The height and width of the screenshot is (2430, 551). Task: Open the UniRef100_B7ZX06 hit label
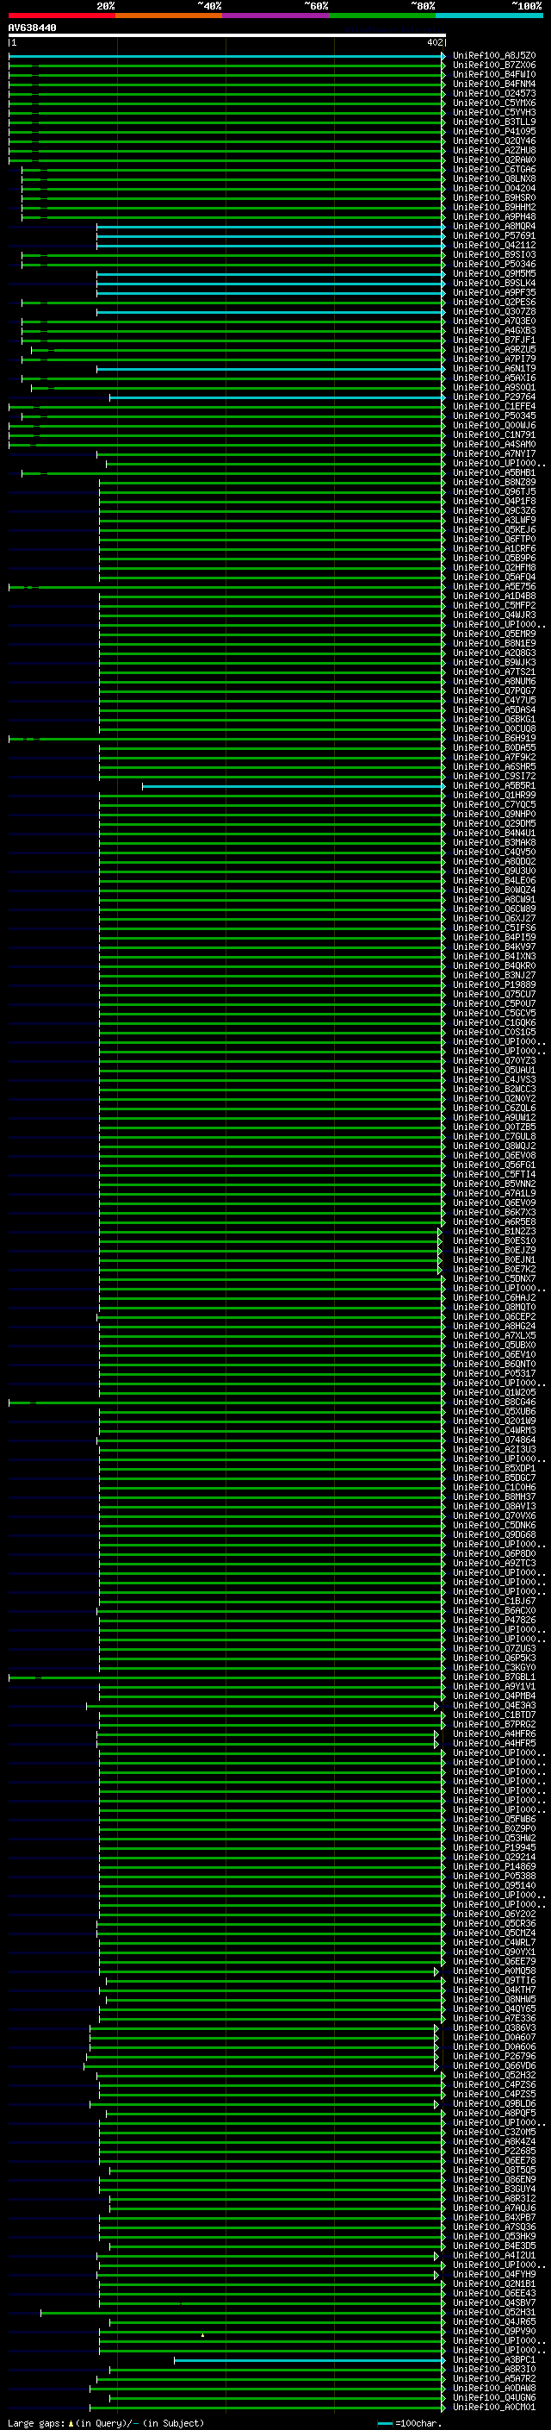494,66
